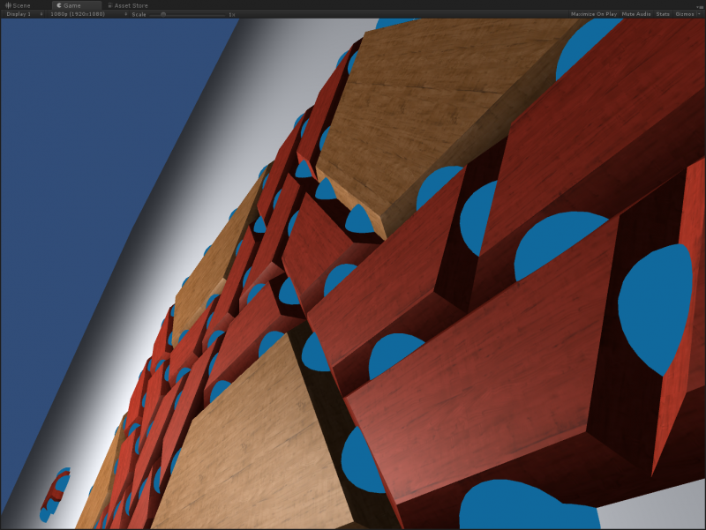Select the Game tab
This screenshot has height=530, width=706.
point(72,5)
